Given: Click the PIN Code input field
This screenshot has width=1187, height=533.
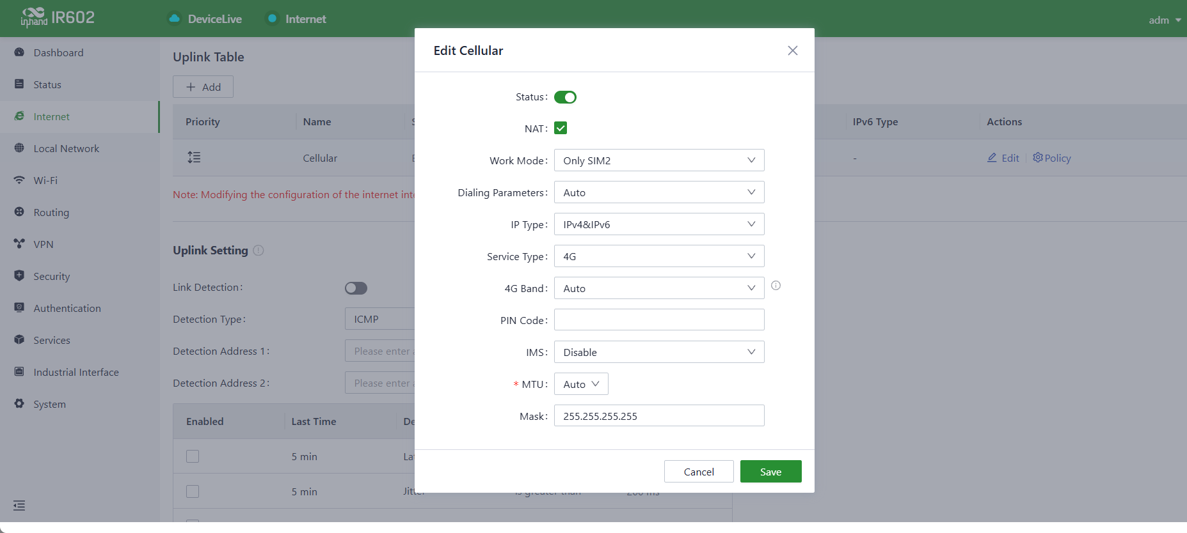Looking at the screenshot, I should coord(659,320).
